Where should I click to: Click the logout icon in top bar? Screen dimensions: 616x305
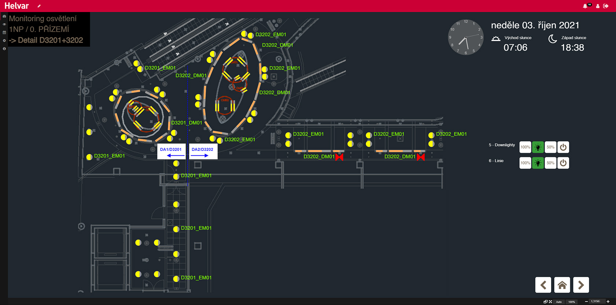606,6
